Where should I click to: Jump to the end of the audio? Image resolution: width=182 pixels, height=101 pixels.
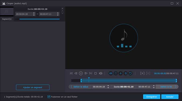pos(91,73)
